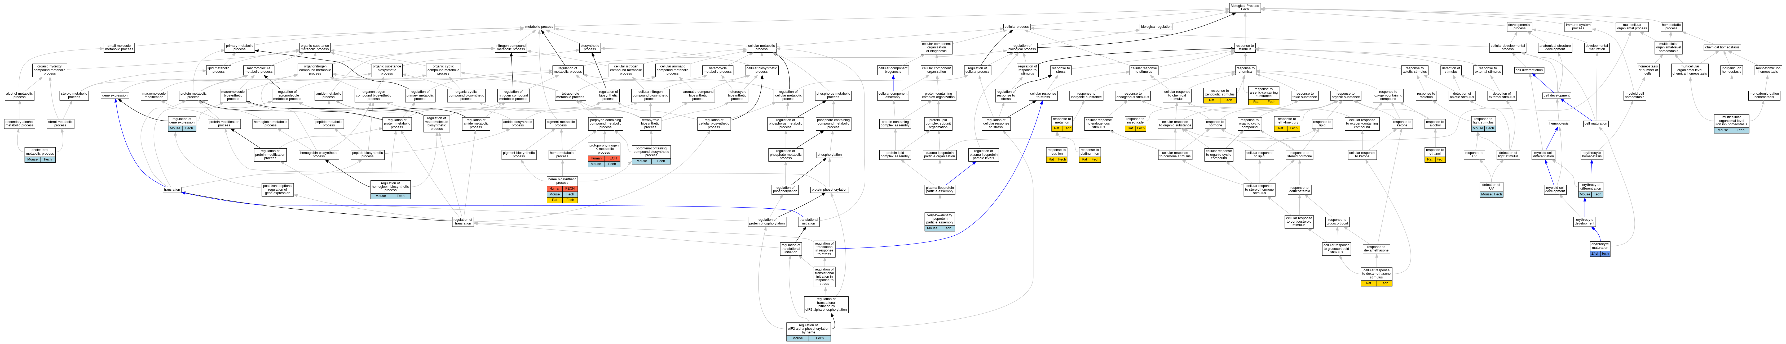Select the 'translation' node
1786x344 pixels.
(172, 189)
